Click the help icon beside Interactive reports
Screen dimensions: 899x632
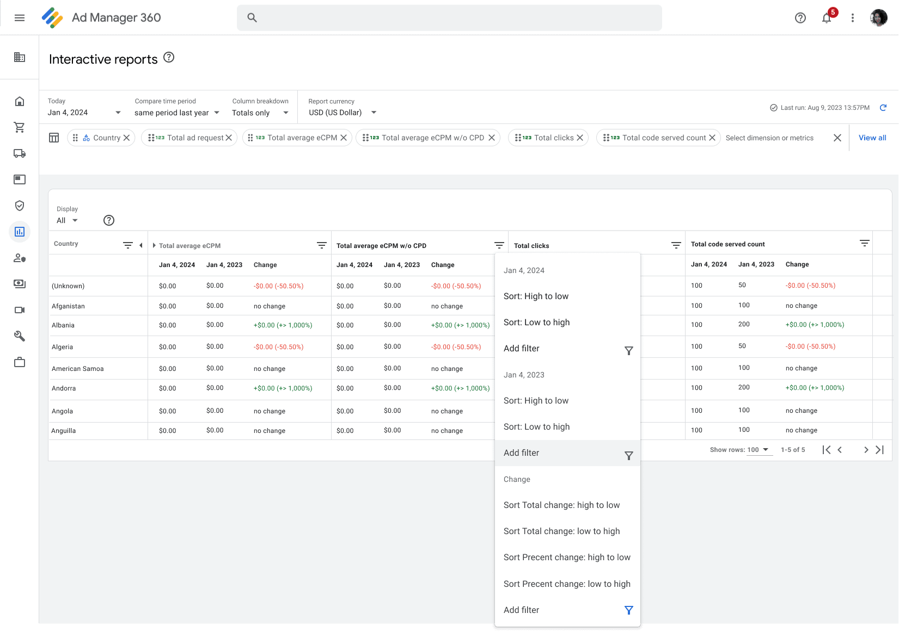(x=169, y=57)
